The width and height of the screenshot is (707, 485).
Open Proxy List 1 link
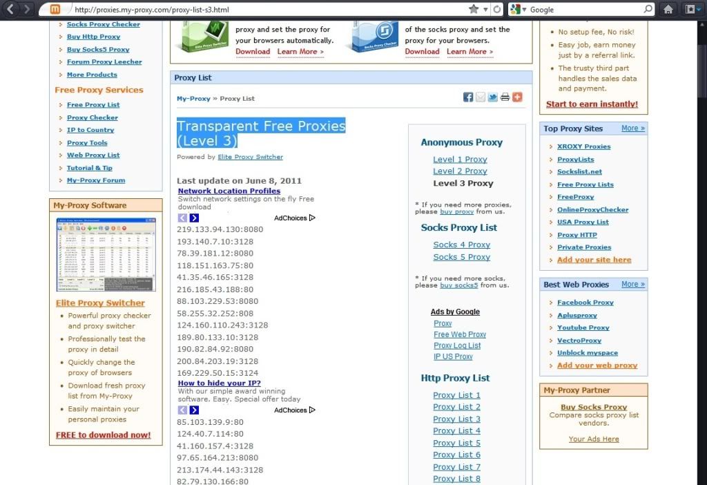456,395
